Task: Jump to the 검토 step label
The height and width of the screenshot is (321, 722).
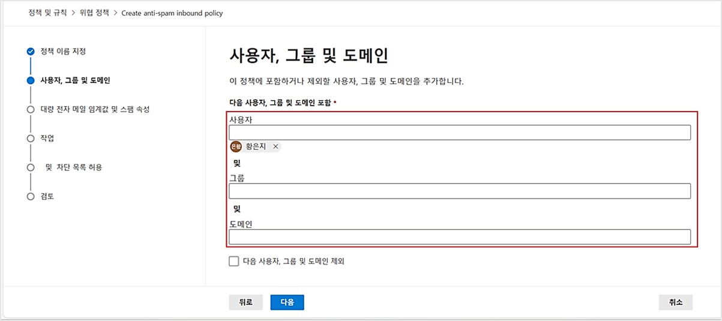Action: (47, 196)
